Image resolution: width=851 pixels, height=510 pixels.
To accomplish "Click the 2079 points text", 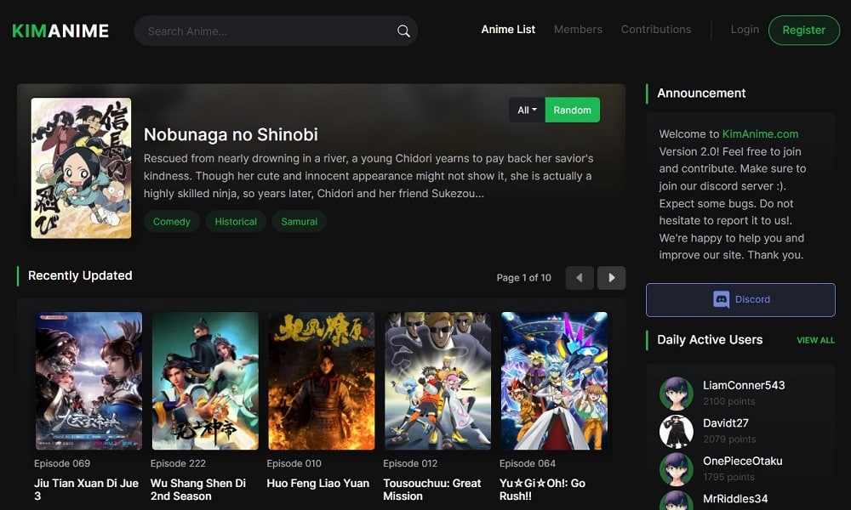I will 729,439.
